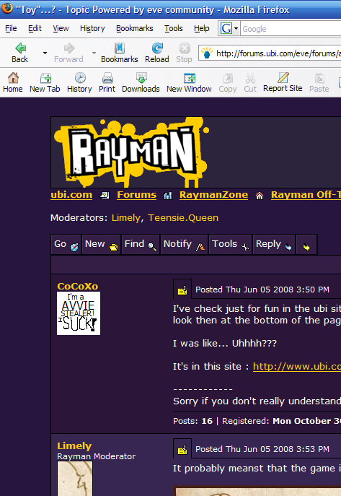Click the Report Site button
This screenshot has width=341, height=496.
click(283, 82)
